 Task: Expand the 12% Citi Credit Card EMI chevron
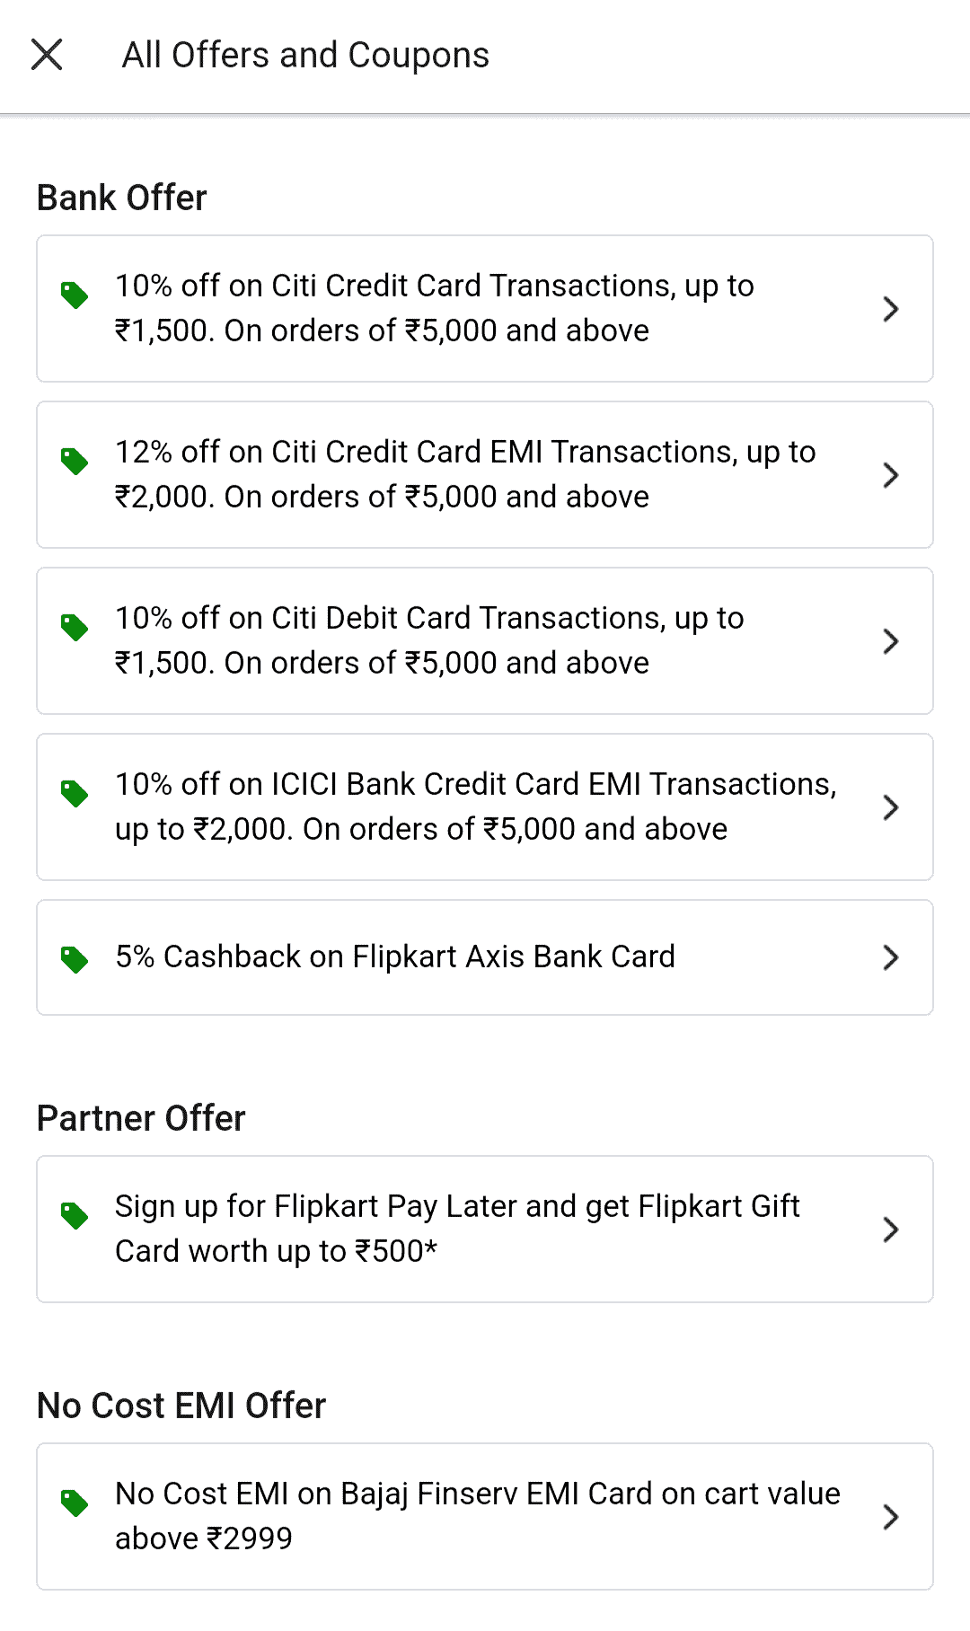point(890,475)
